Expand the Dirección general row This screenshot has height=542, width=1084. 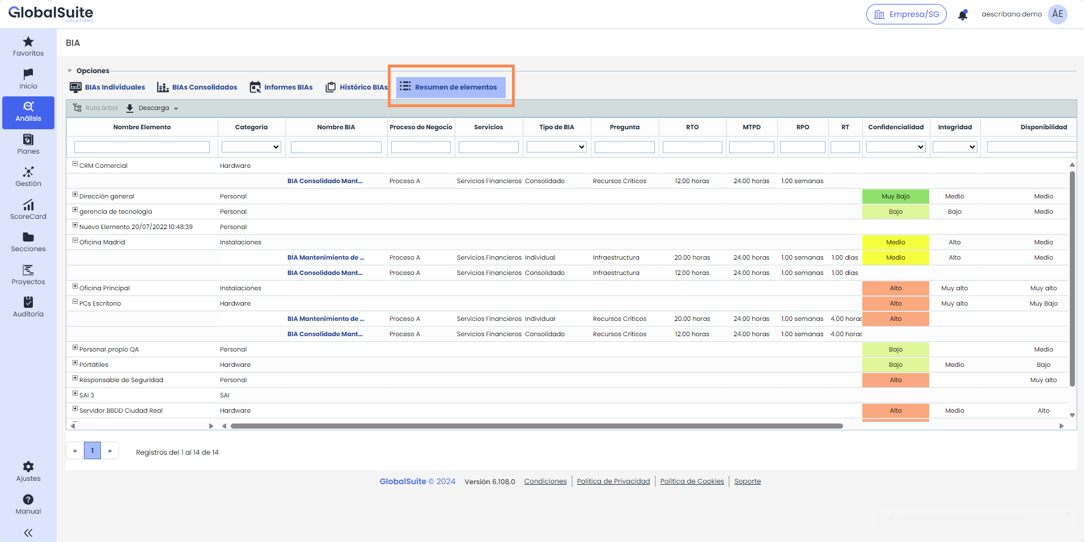[75, 194]
